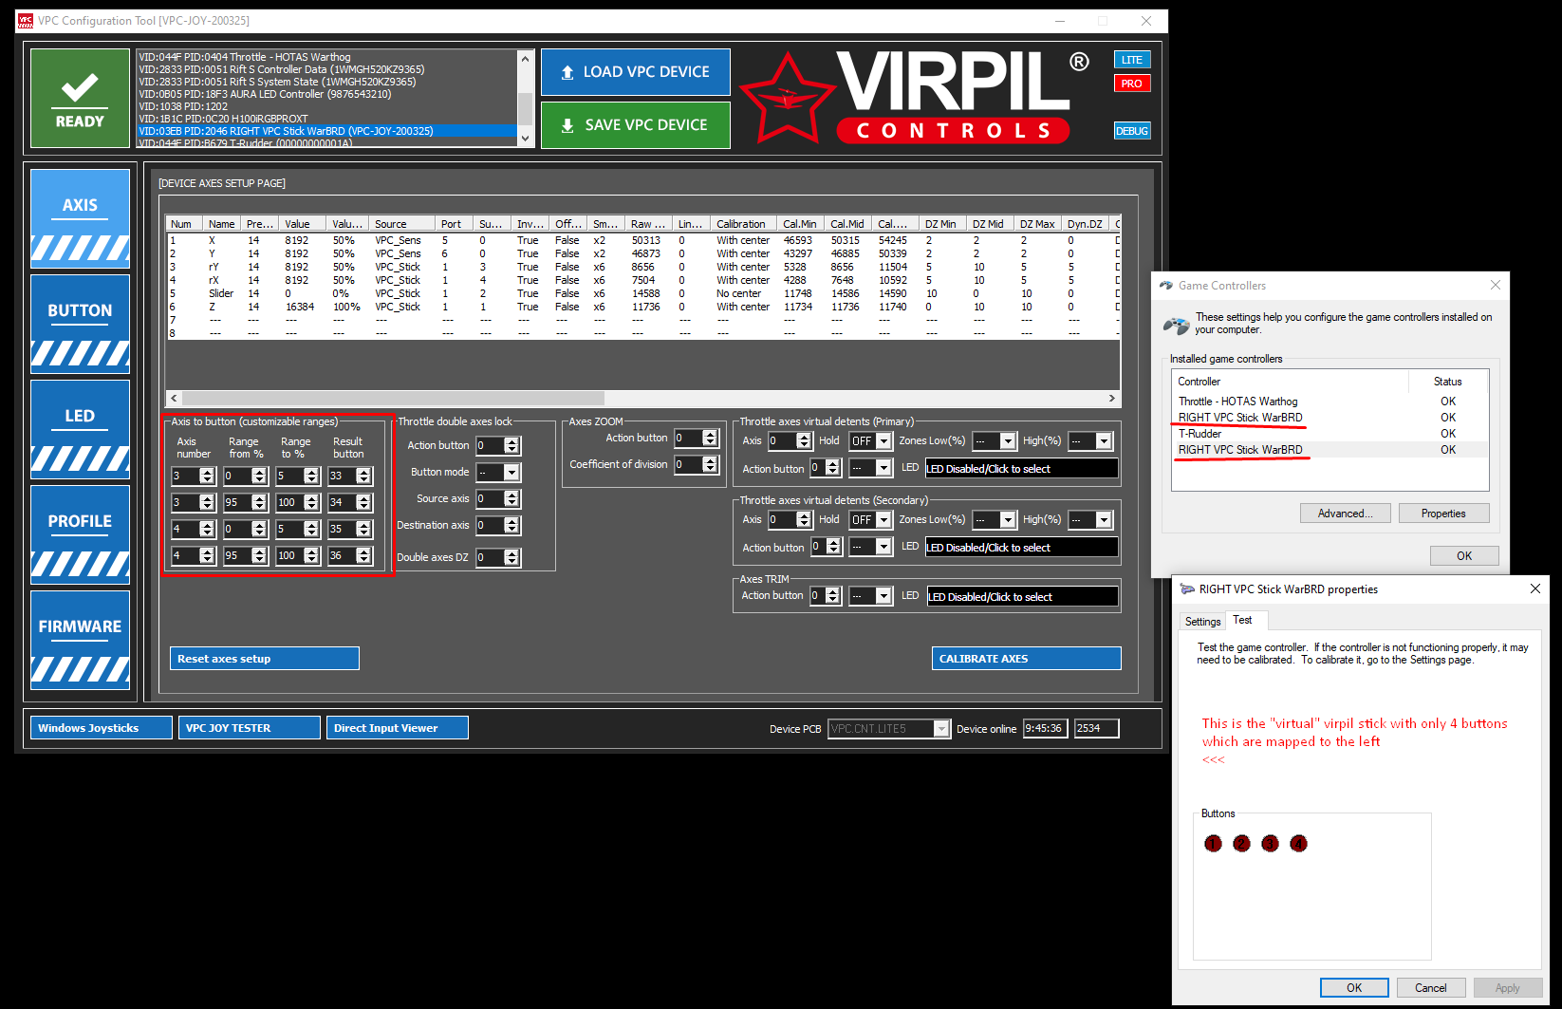Open the FIRMWARE page
The width and height of the screenshot is (1562, 1009).
[x=80, y=640]
